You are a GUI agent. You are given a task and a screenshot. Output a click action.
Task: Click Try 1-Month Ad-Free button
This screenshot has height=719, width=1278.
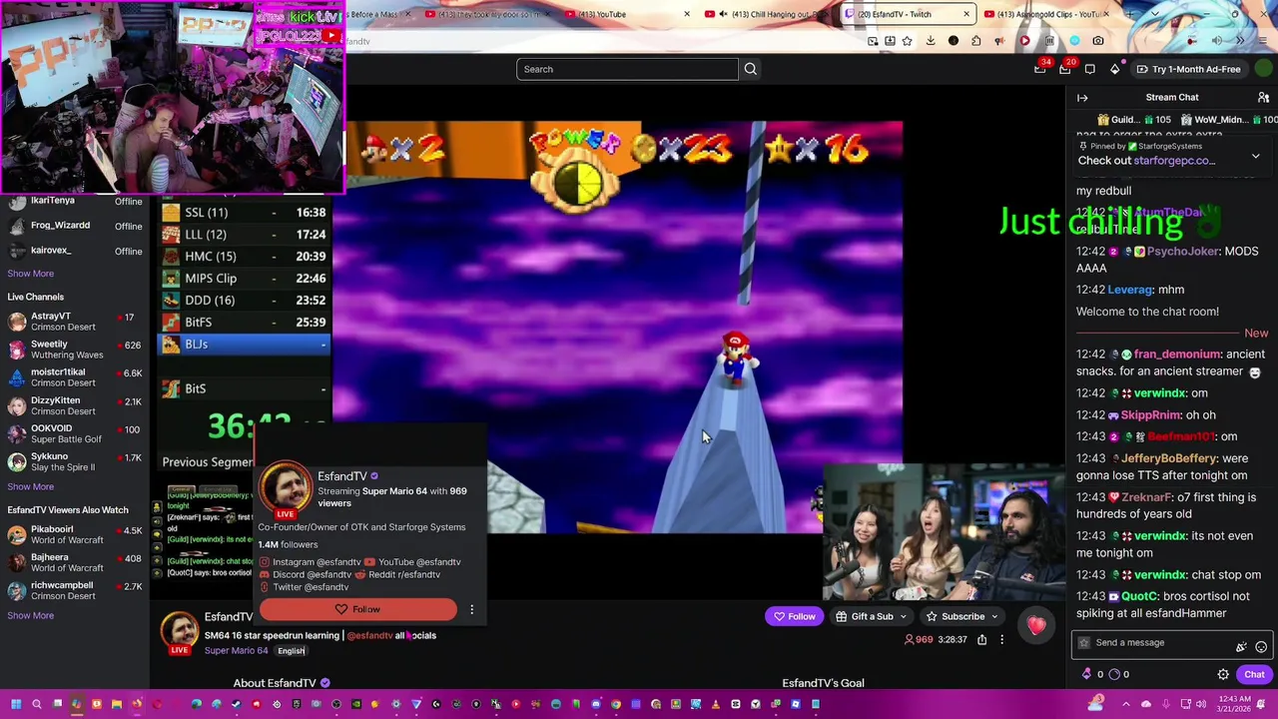click(x=1188, y=69)
